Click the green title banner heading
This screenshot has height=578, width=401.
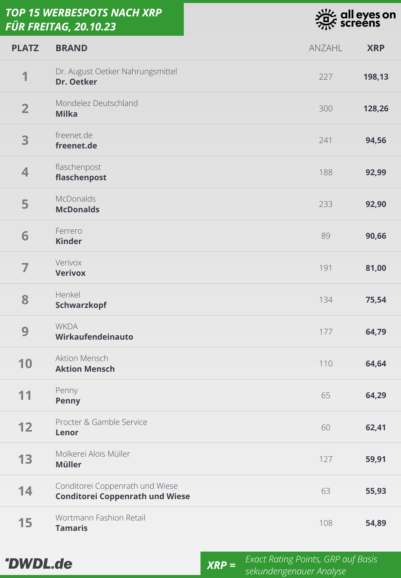pos(84,19)
